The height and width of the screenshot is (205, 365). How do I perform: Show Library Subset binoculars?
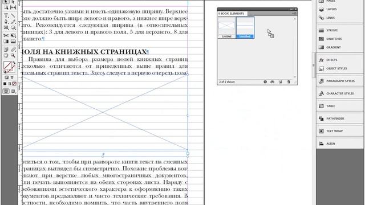click(x=273, y=82)
